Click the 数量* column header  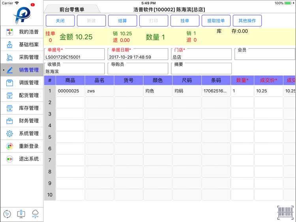tap(242, 80)
